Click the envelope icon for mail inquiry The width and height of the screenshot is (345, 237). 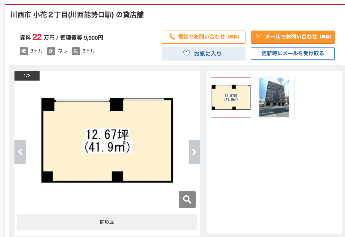[x=259, y=37]
